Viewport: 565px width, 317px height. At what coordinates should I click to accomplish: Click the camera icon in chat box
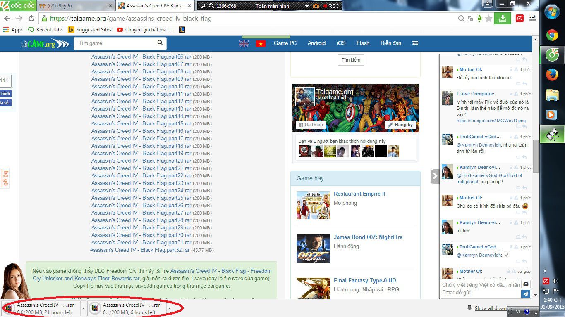click(x=525, y=284)
